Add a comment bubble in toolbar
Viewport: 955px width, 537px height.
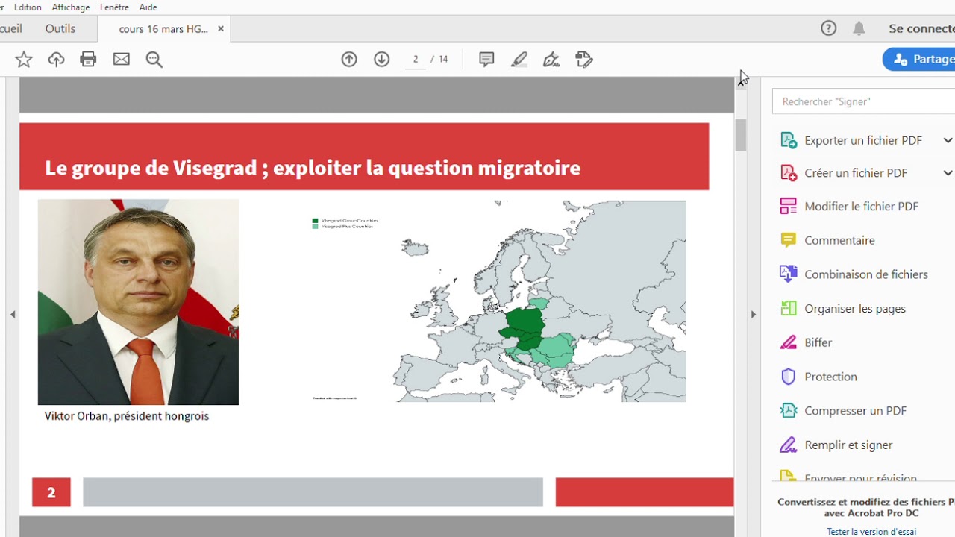coord(486,60)
